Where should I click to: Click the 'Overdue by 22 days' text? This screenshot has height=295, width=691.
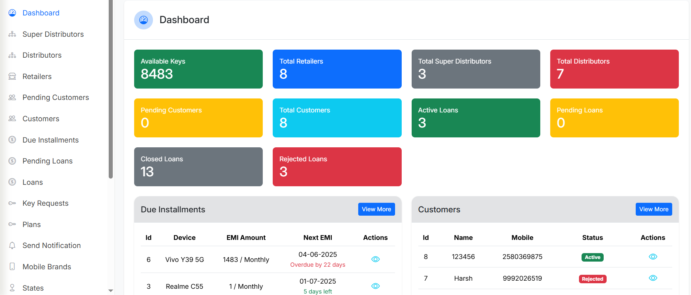[x=318, y=265]
